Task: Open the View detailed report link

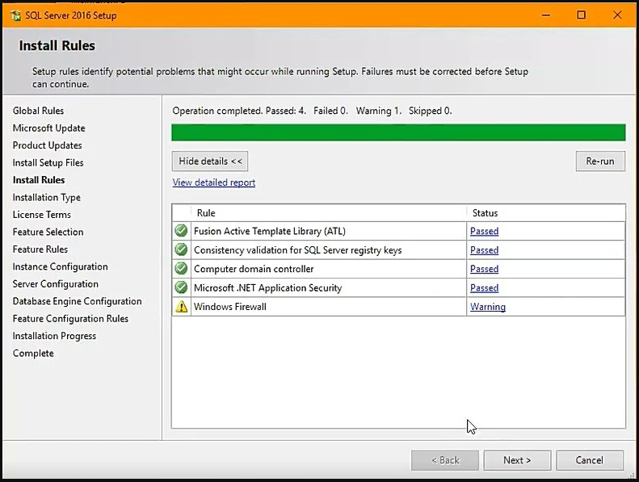Action: click(x=214, y=182)
